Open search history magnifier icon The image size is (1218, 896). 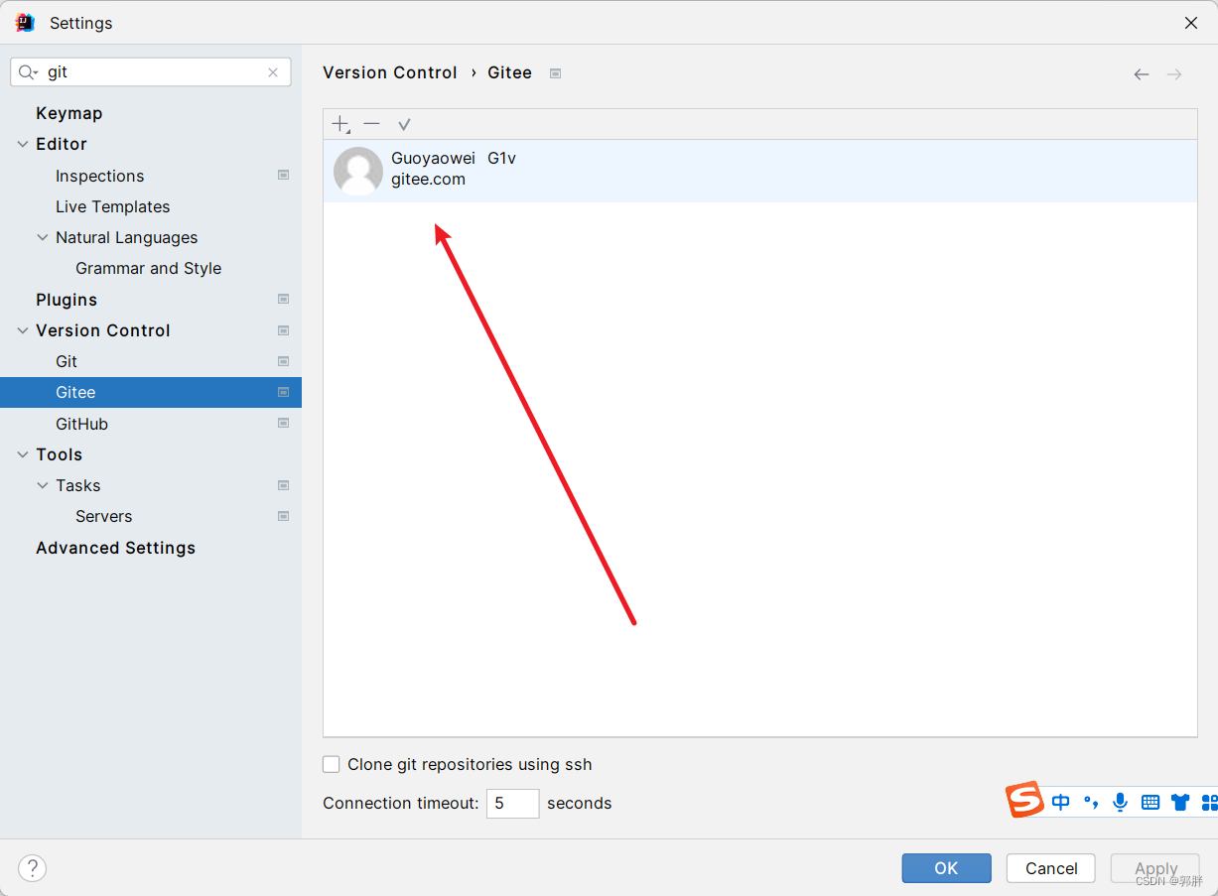(x=28, y=72)
